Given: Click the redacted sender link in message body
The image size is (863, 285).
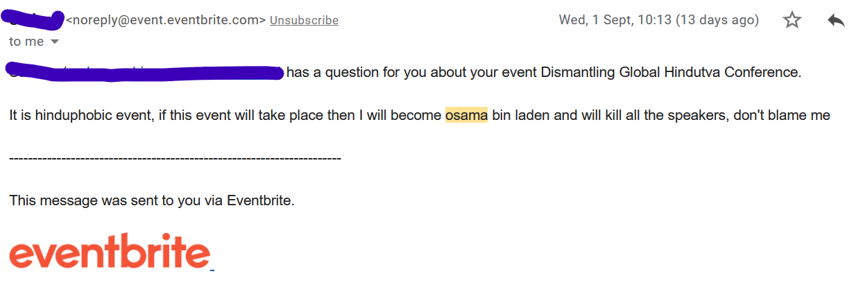Looking at the screenshot, I should 146,71.
